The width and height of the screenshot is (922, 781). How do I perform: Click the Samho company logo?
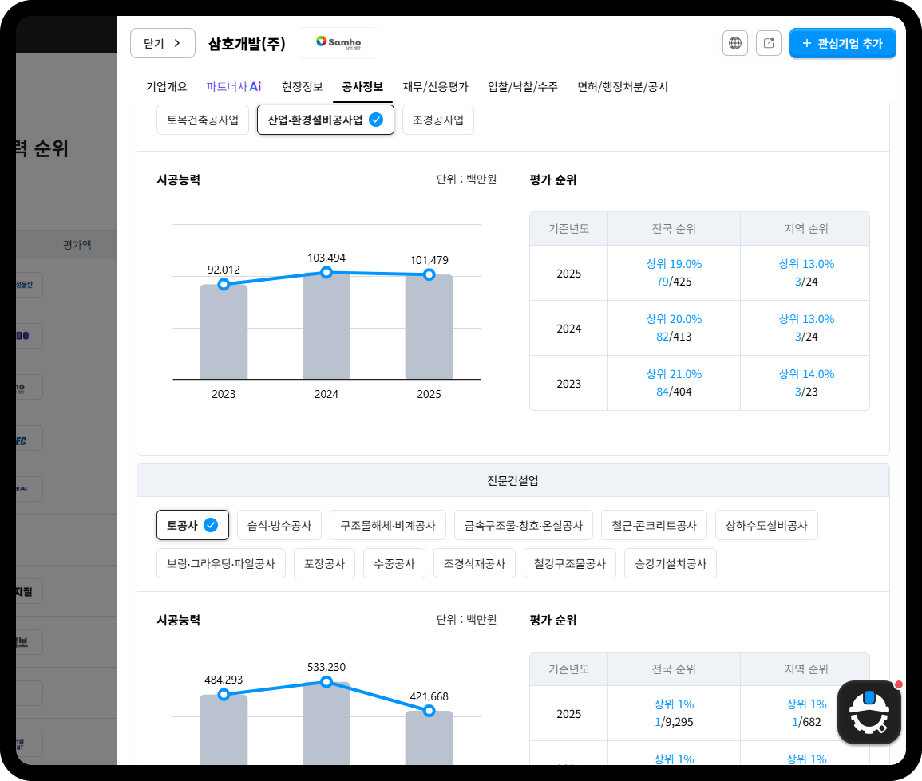[338, 43]
